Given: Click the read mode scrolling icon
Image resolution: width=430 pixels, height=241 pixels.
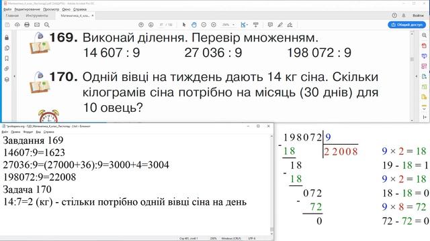Looking at the screenshot, I should click(x=256, y=25).
